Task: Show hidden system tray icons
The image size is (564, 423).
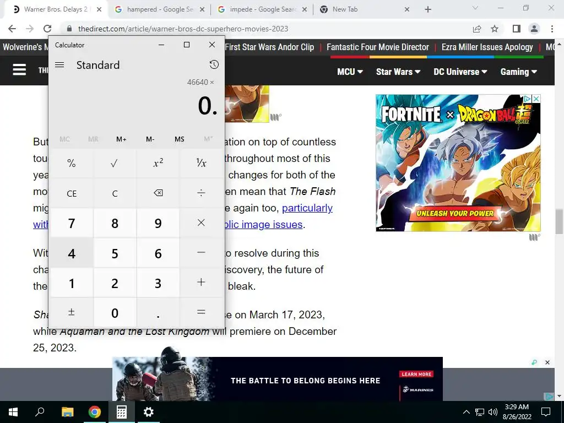Action: [466, 412]
